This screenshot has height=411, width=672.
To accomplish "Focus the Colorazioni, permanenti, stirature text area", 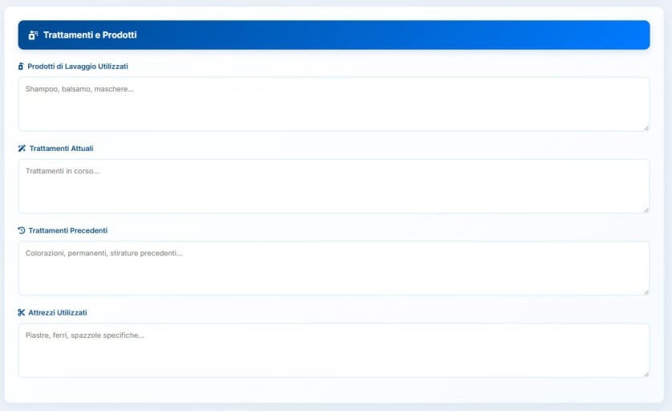I will click(333, 268).
